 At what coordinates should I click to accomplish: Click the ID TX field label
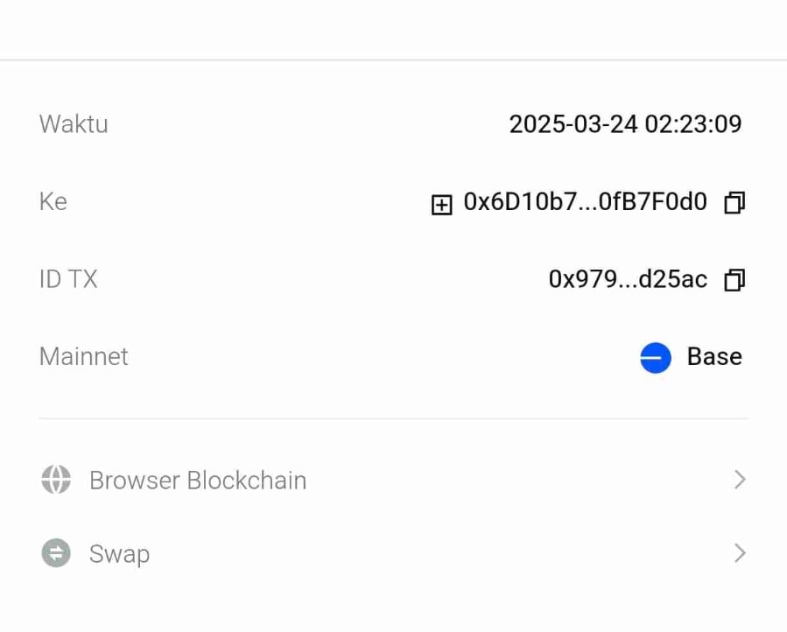click(x=68, y=279)
